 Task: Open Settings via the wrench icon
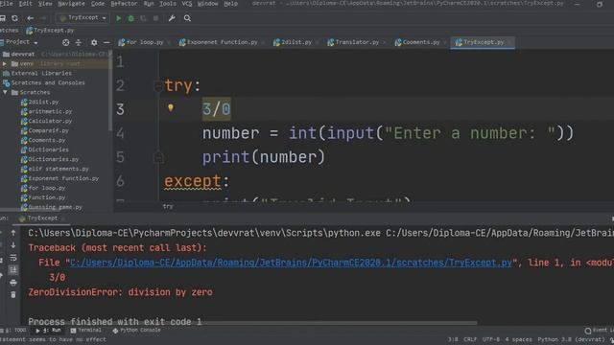(172, 18)
